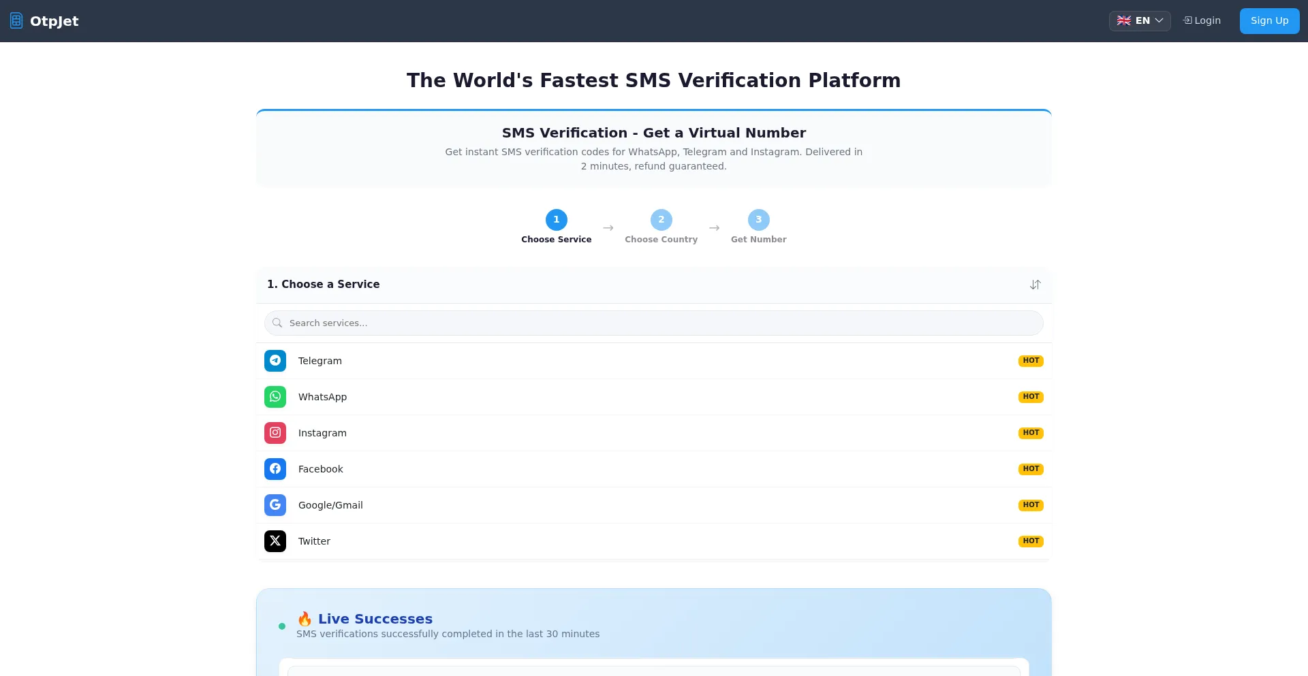Select the Telegram service name
1308x676 pixels.
pos(320,361)
